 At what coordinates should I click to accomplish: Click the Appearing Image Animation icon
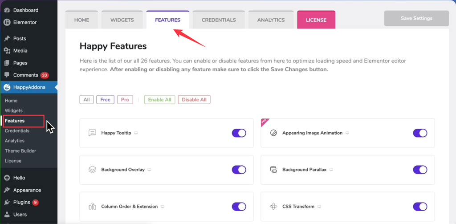tap(273, 133)
